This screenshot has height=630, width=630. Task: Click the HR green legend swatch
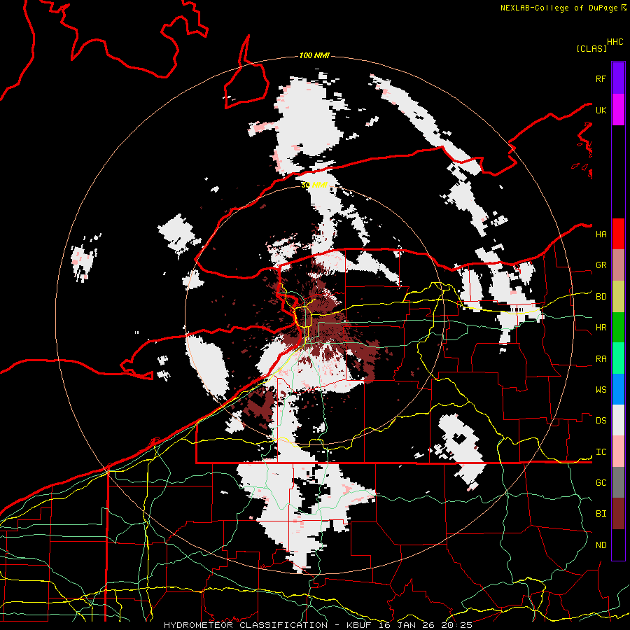point(618,327)
